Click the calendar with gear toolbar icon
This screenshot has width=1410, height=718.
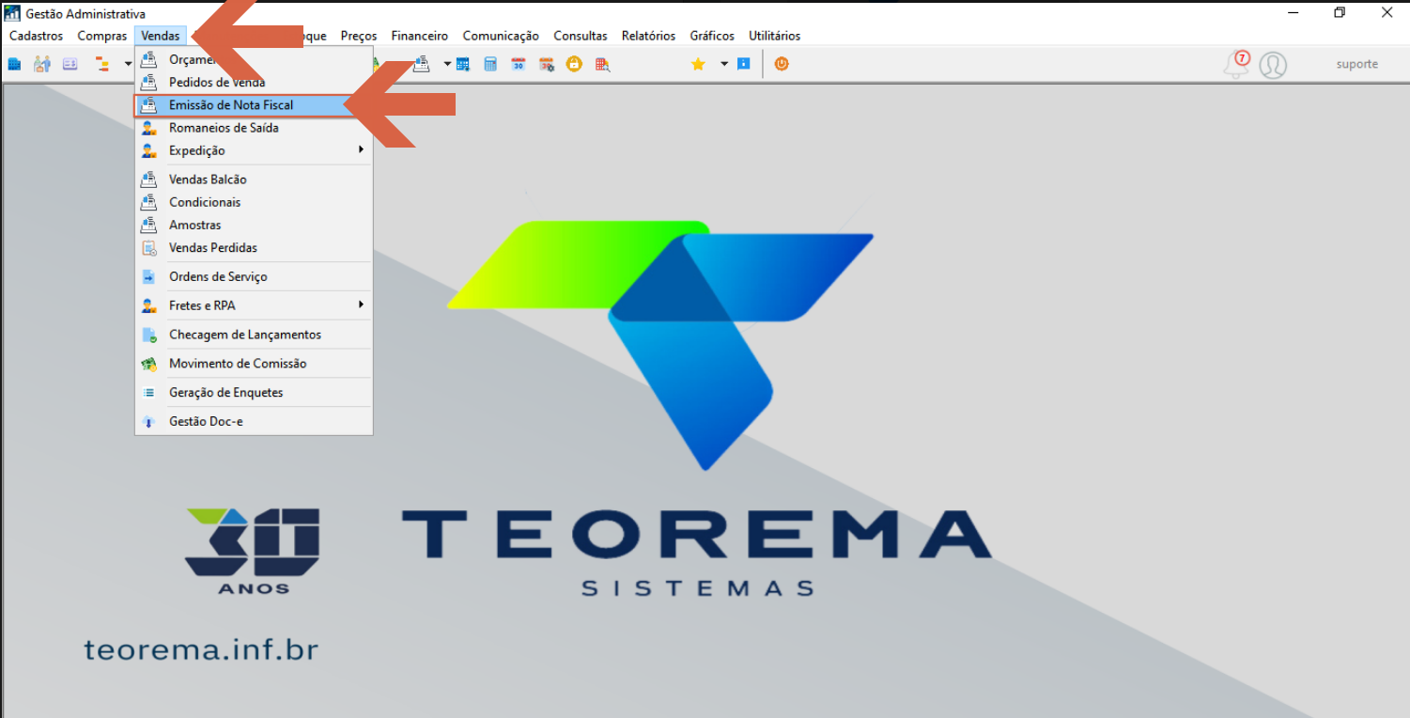(x=546, y=64)
